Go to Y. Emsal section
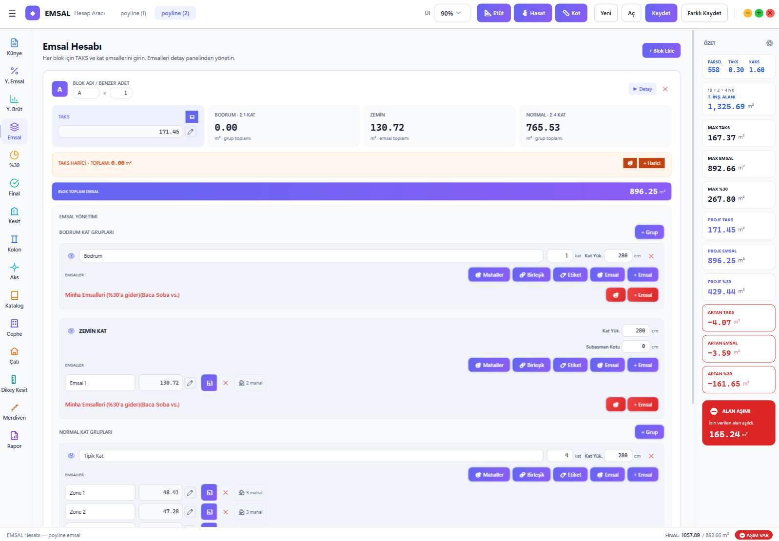The width and height of the screenshot is (779, 541). (x=14, y=76)
